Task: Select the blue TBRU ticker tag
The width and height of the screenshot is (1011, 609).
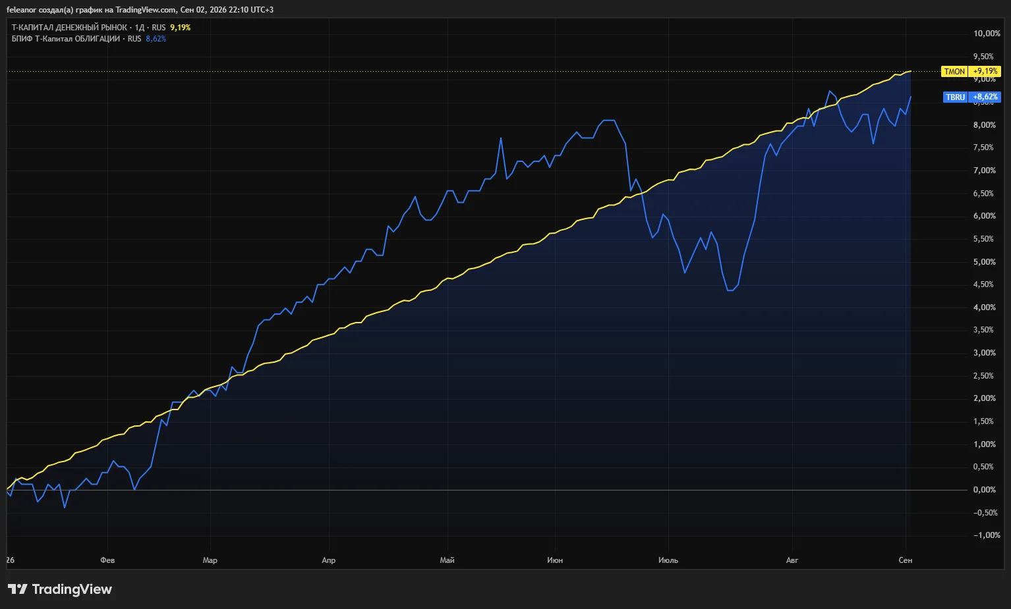Action: [955, 97]
